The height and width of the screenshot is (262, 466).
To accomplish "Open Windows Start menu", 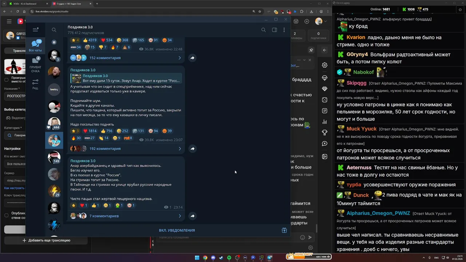I will (x=197, y=258).
